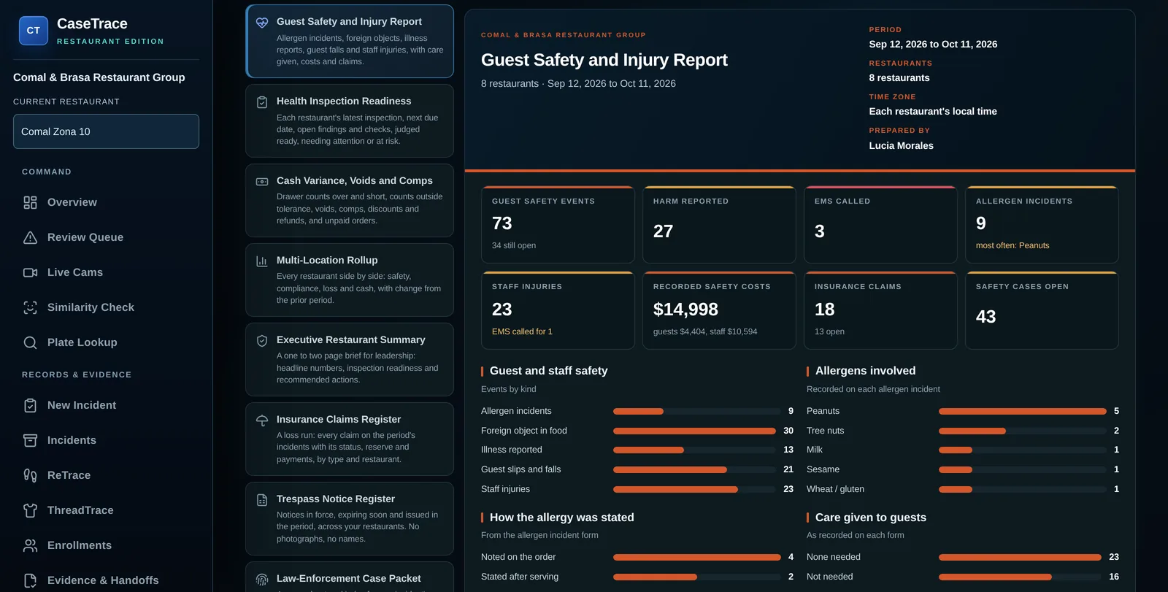Click the CT CaseTrace logo badge
This screenshot has height=592, width=1168.
pos(33,31)
